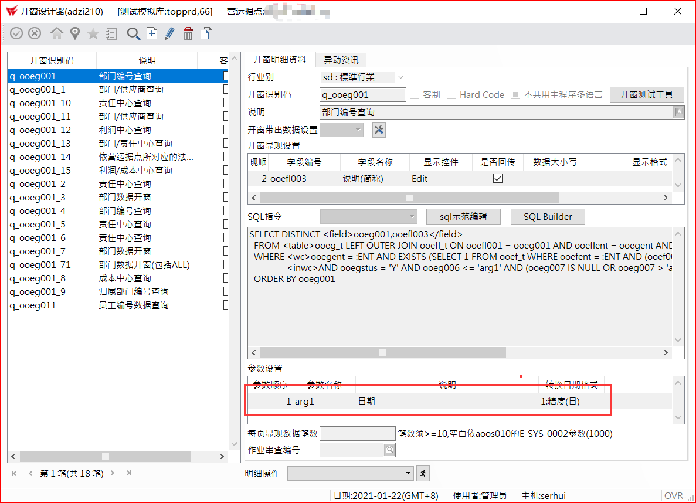The image size is (696, 503).
Task: Select row q_ooeg001_8
Action: tap(118, 278)
